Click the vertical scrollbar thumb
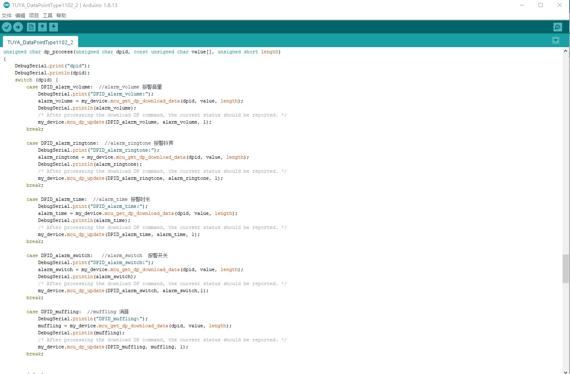570x374 pixels. [x=565, y=269]
